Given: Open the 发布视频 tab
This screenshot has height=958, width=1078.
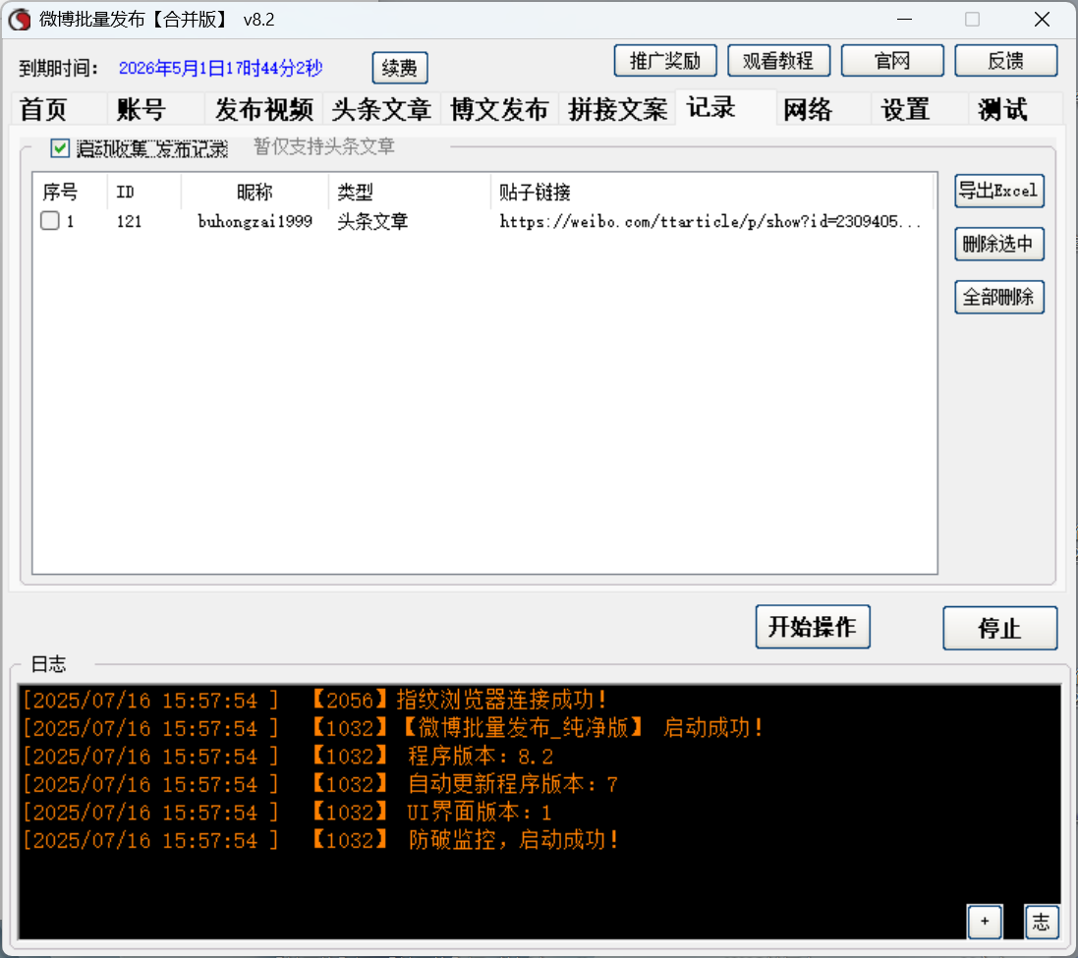Looking at the screenshot, I should 264,109.
